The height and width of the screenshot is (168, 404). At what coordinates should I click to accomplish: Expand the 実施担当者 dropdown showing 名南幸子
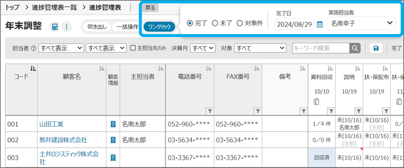[x=361, y=23]
